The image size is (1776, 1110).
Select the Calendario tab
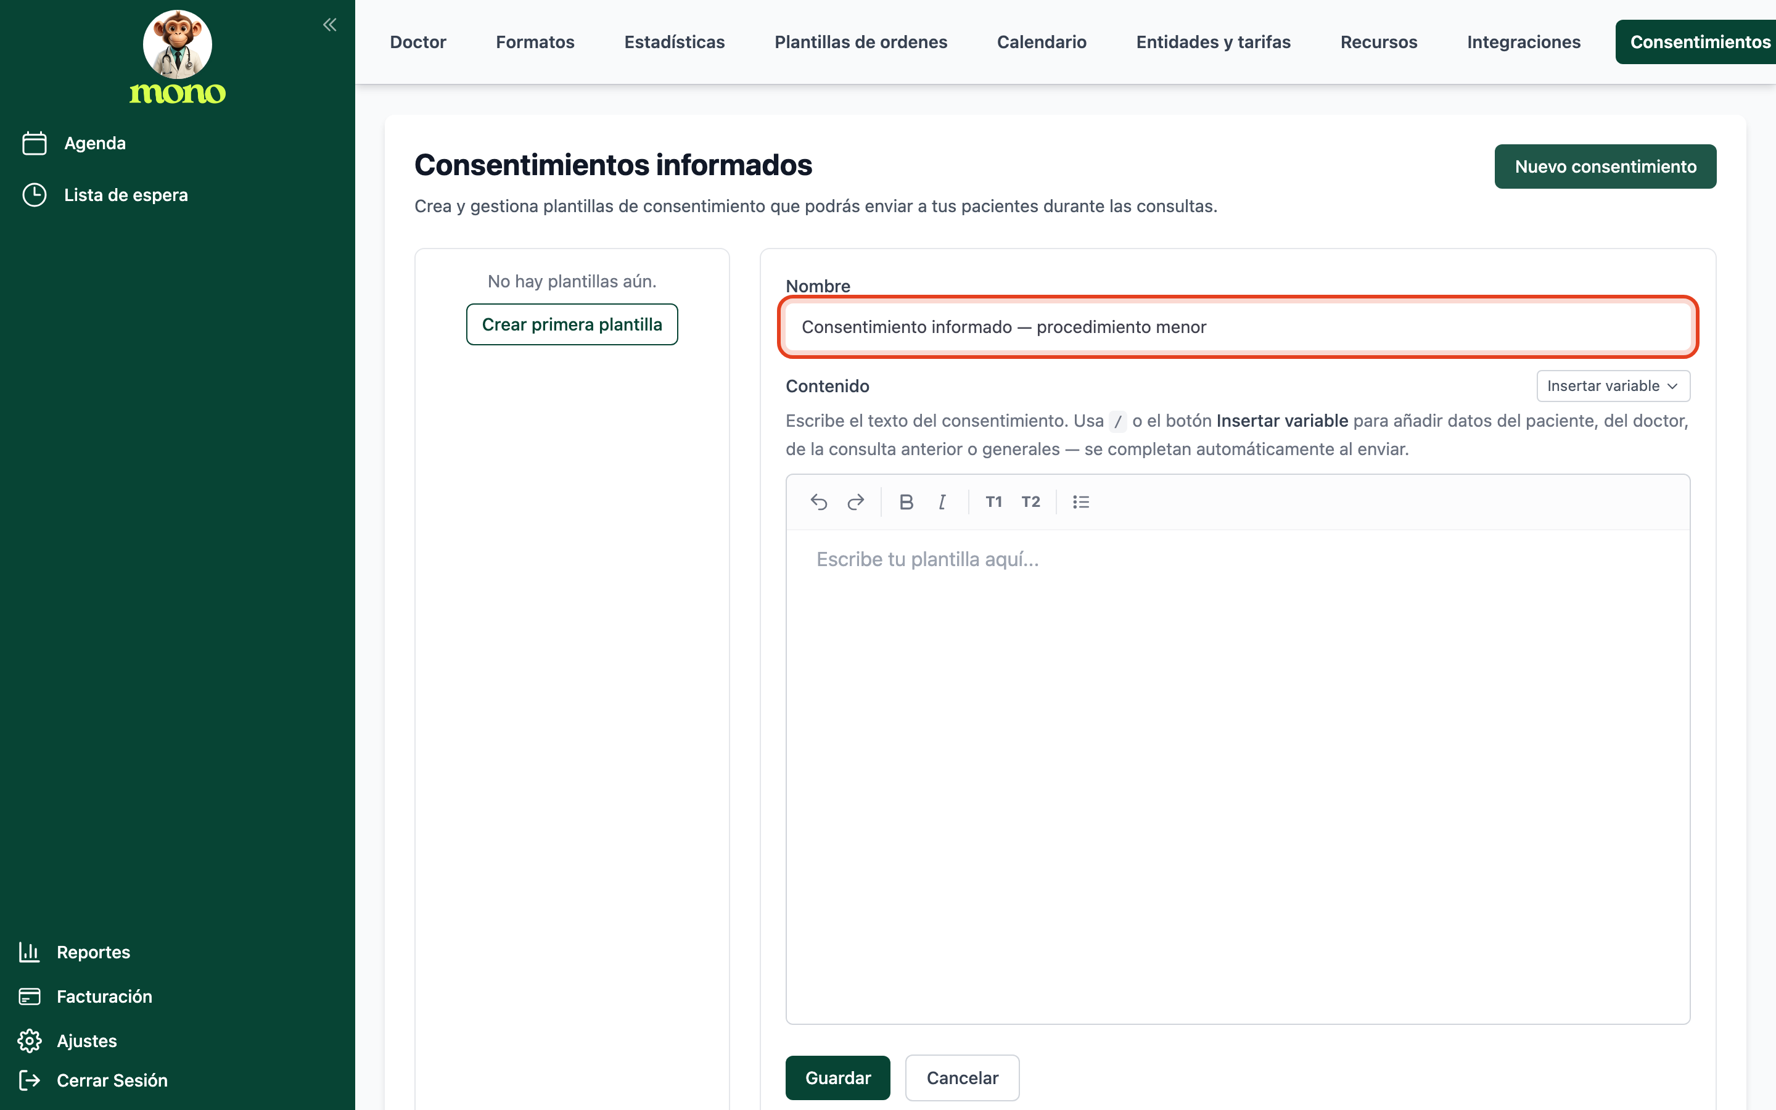(x=1042, y=42)
